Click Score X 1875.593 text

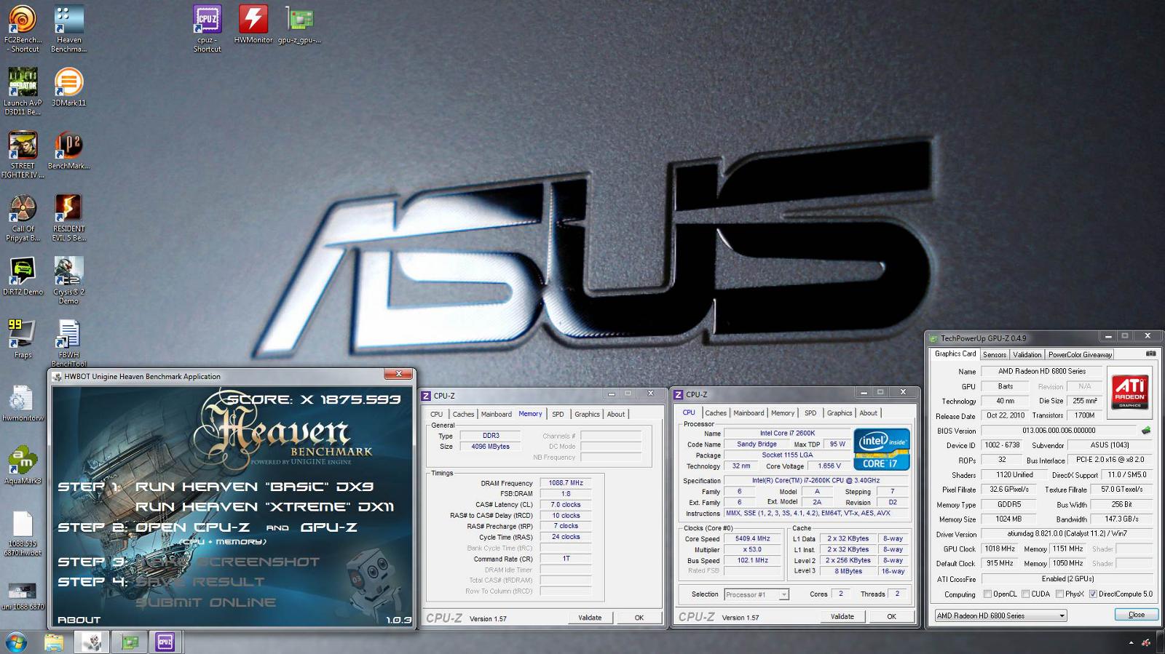coord(314,399)
